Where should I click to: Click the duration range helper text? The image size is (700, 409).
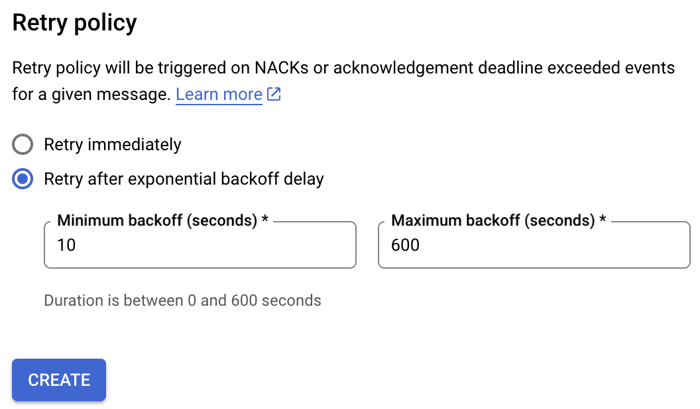point(182,300)
